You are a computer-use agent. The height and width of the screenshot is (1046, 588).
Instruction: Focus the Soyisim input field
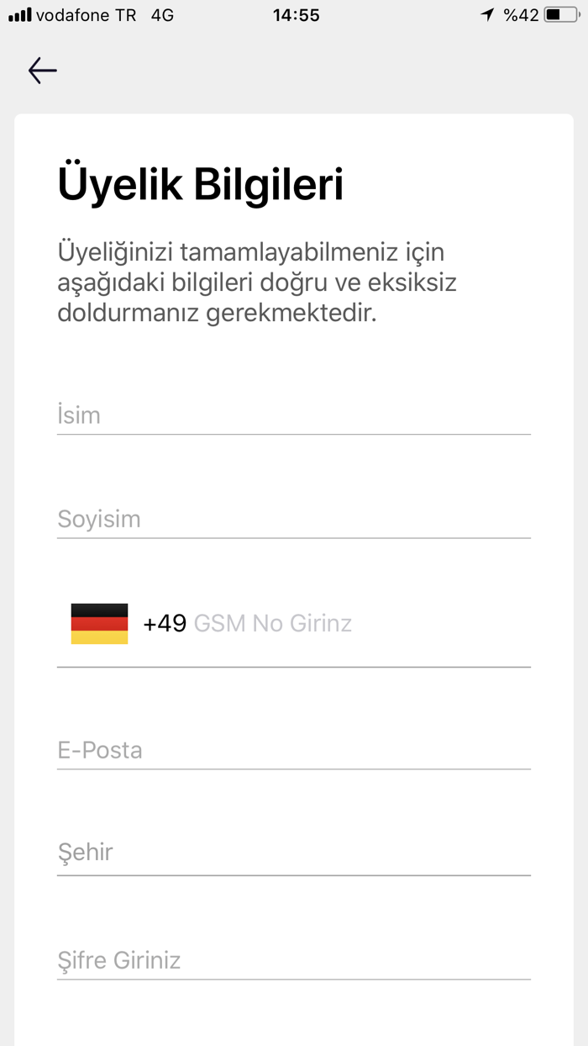[x=294, y=519]
